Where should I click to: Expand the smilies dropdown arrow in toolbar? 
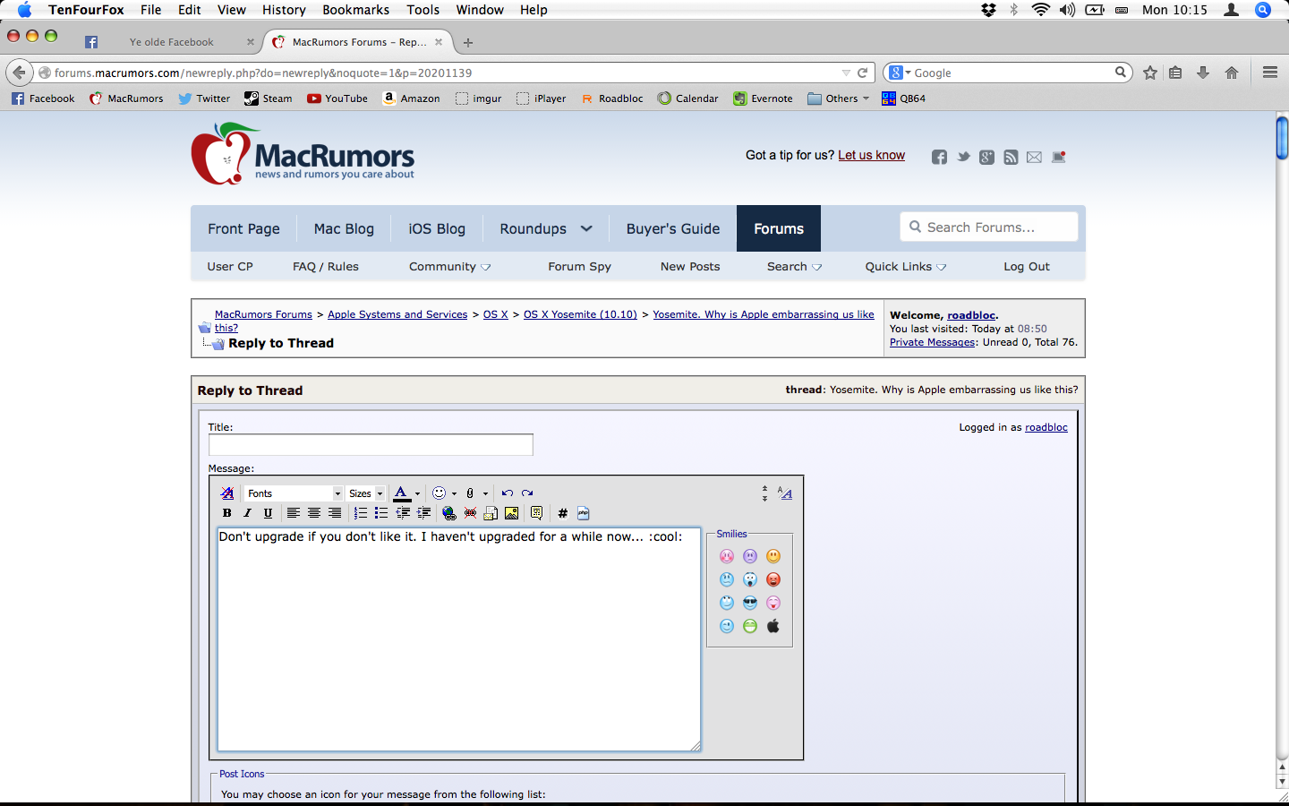(x=454, y=493)
